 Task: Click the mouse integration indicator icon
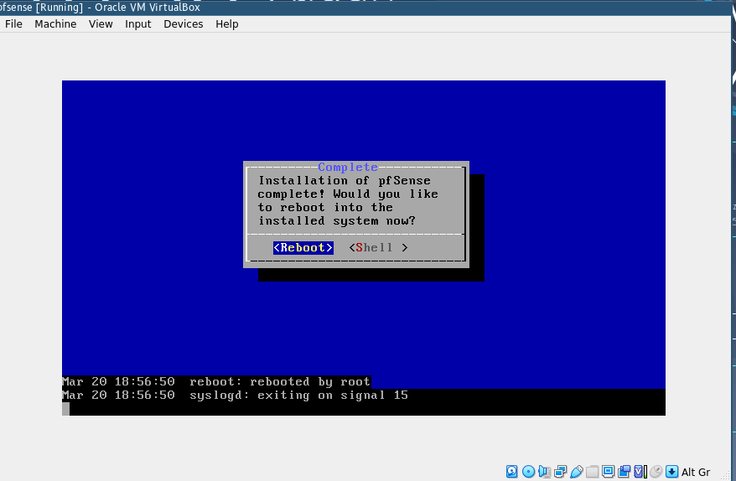tap(656, 471)
